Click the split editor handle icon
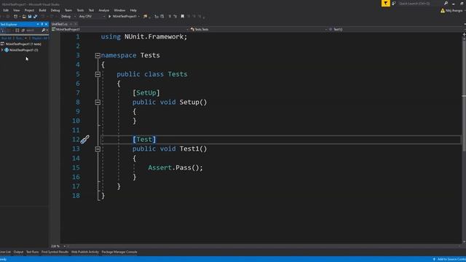 click(464, 34)
